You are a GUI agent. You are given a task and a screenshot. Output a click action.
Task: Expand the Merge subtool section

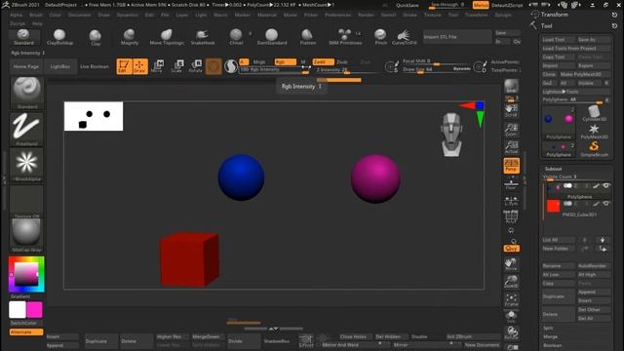click(x=550, y=336)
